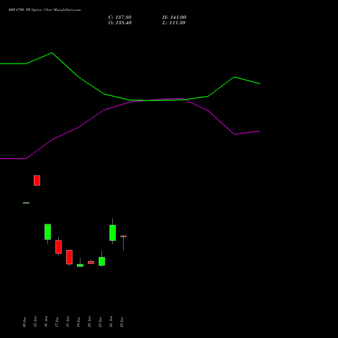Select the open value O: 138.40

click(x=120, y=23)
